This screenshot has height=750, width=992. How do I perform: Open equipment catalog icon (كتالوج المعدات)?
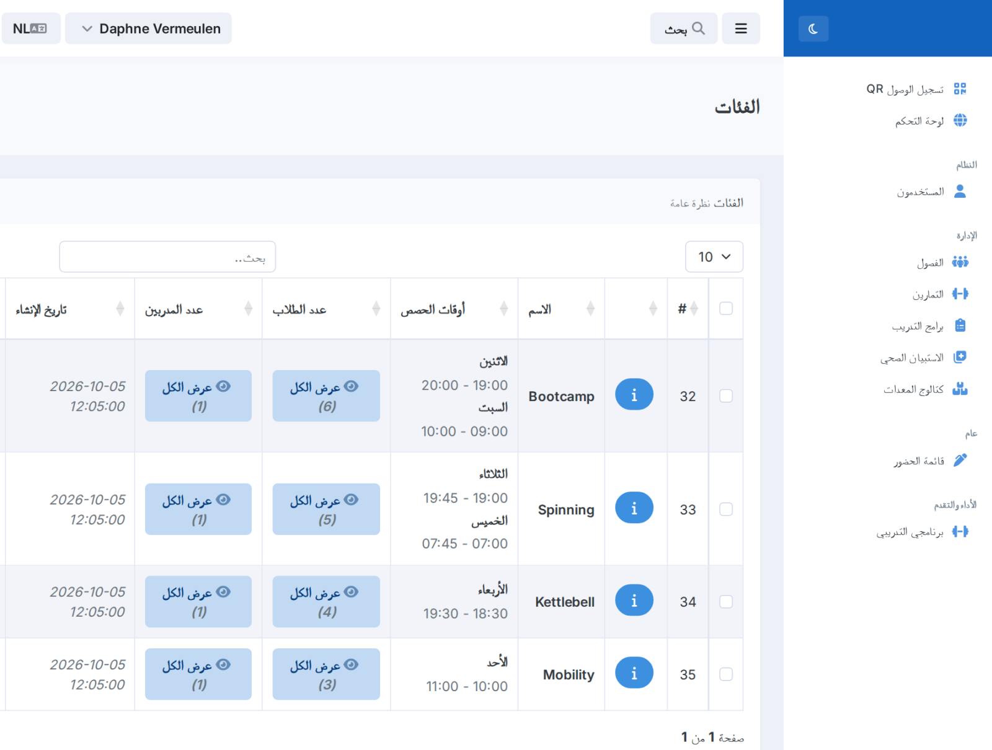960,389
